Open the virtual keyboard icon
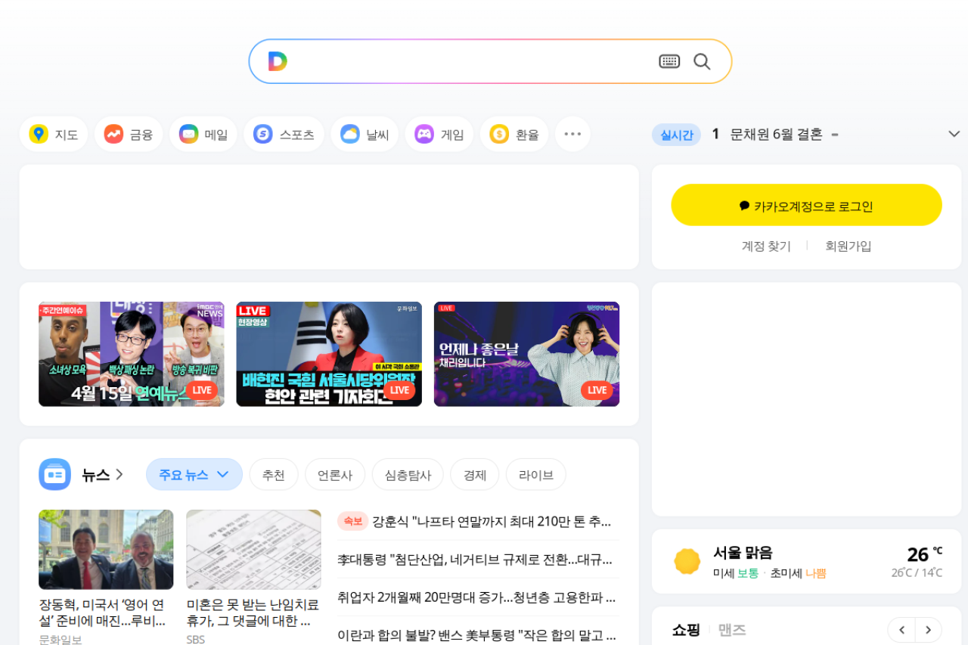Image resolution: width=968 pixels, height=645 pixels. coord(669,61)
